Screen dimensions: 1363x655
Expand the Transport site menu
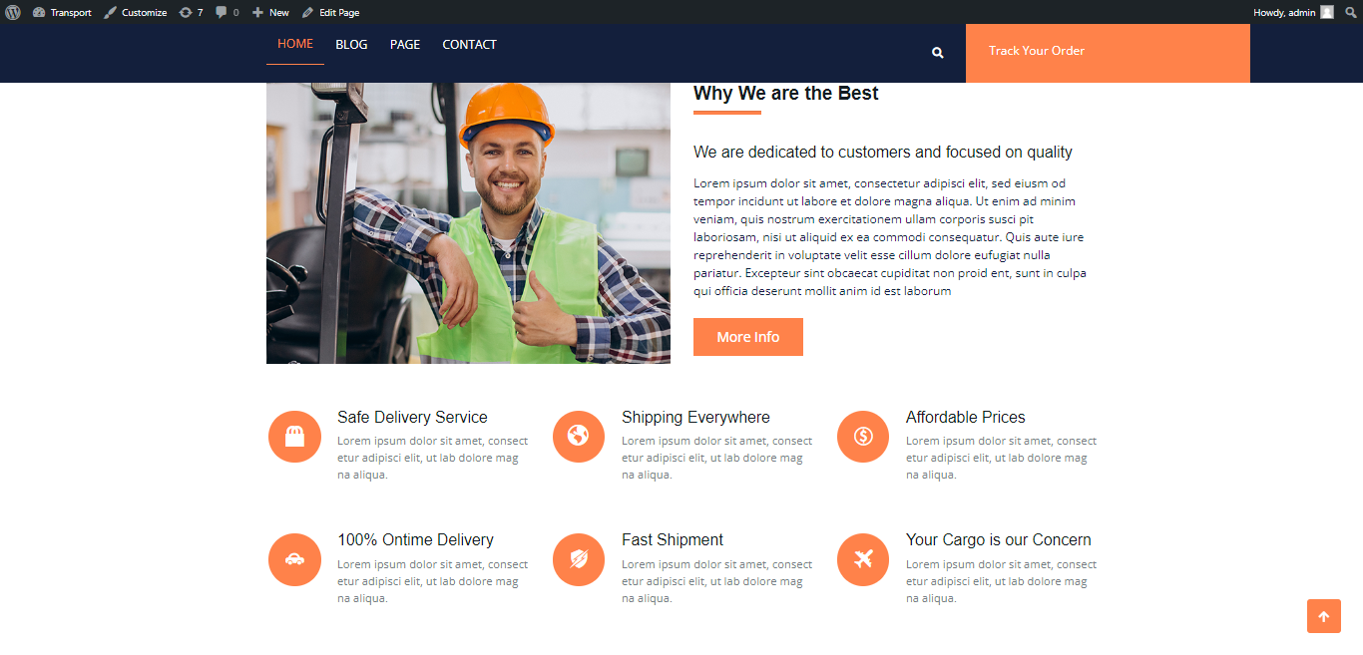tap(62, 12)
